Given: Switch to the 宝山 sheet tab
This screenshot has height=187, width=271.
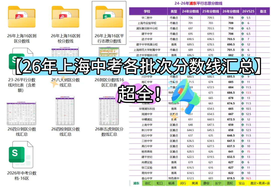Looking at the screenshot, I should pos(242,183).
